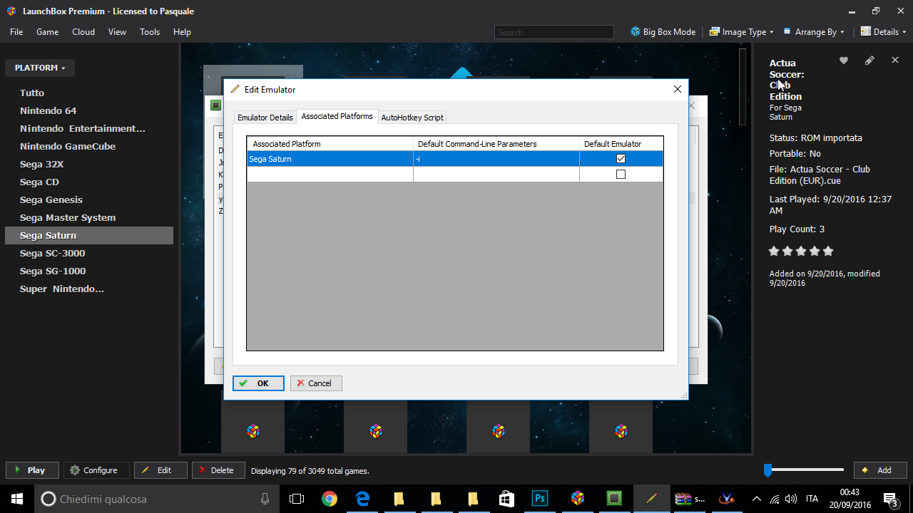Open Photoshop from the taskbar

[540, 499]
